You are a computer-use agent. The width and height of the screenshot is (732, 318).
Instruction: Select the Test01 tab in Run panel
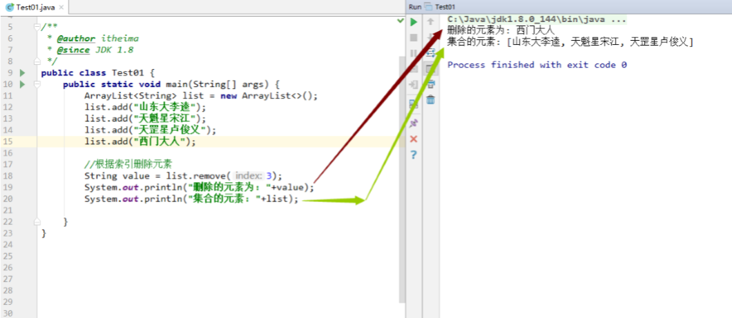pyautogui.click(x=444, y=6)
